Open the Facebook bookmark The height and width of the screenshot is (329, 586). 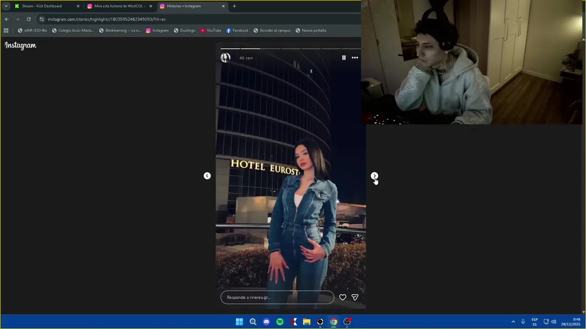point(237,31)
